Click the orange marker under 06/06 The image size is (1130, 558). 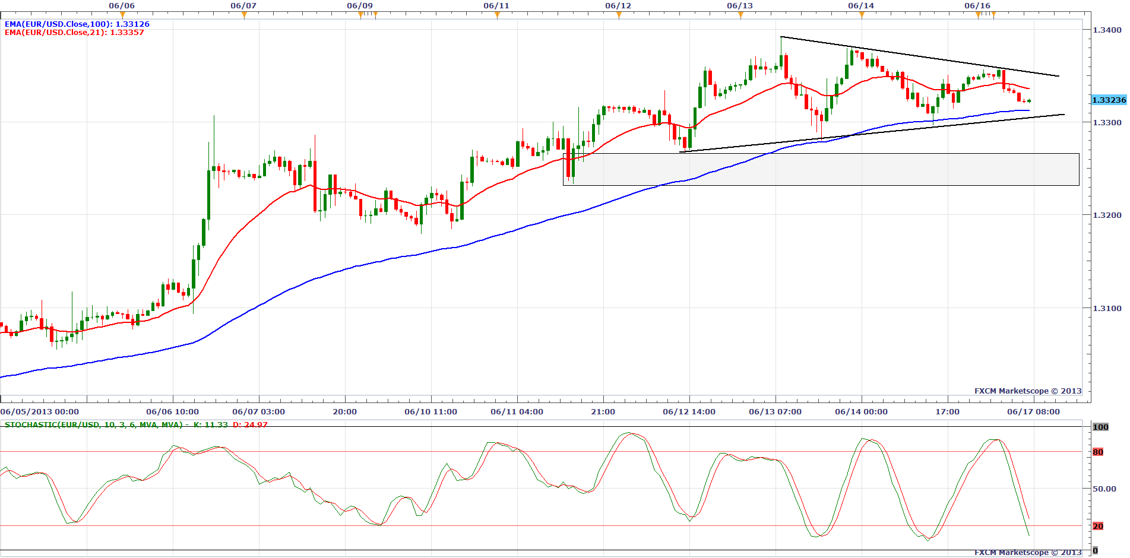122,15
